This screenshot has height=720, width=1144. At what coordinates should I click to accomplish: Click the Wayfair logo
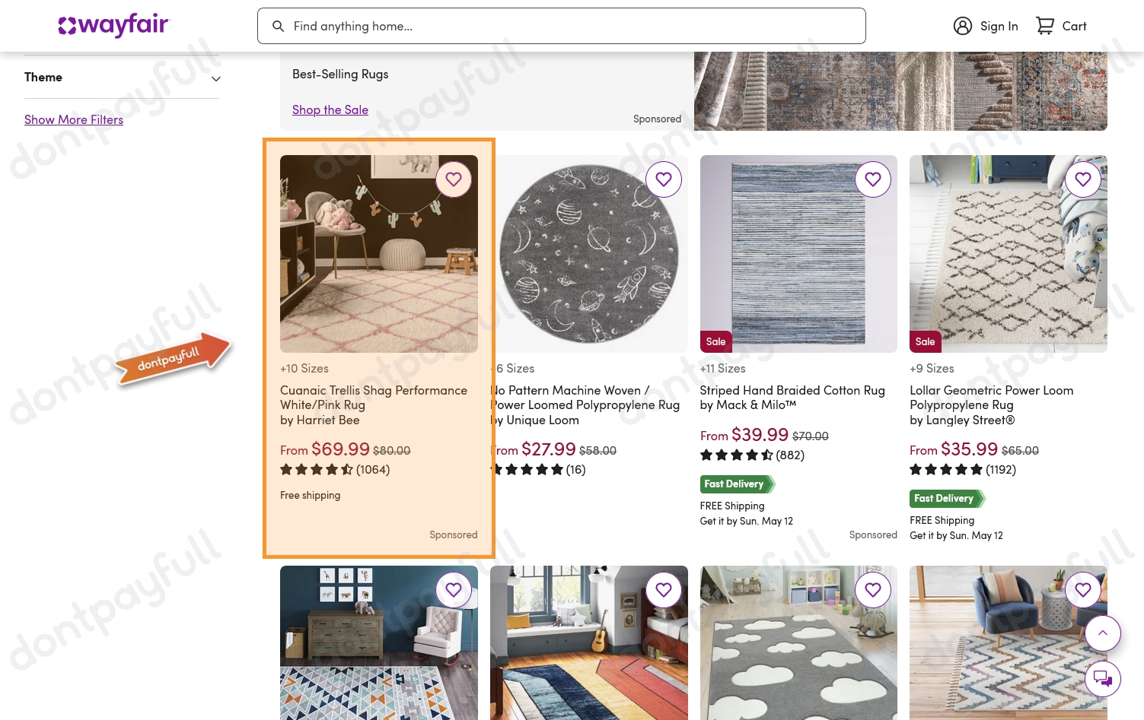[114, 26]
